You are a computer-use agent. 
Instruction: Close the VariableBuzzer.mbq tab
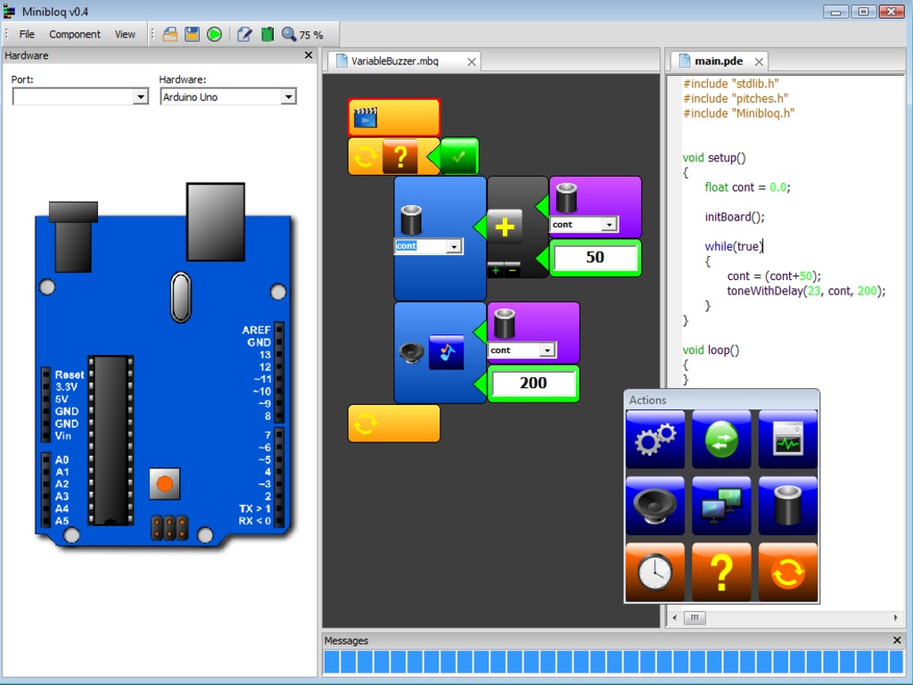tap(472, 62)
